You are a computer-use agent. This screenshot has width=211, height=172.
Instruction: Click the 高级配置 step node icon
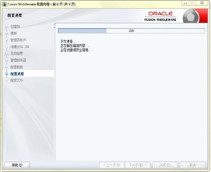6,54
